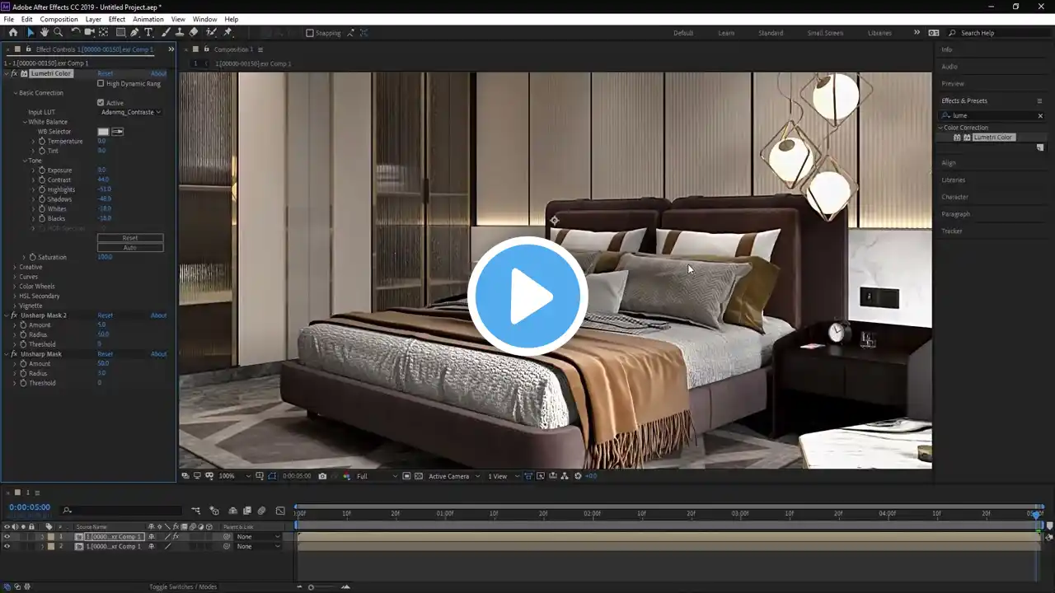Toggle the Snapping checkbox
Viewport: 1055px width, 593px height.
coord(310,33)
